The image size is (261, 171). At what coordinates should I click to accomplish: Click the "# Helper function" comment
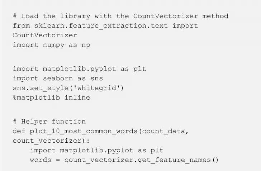point(49,122)
